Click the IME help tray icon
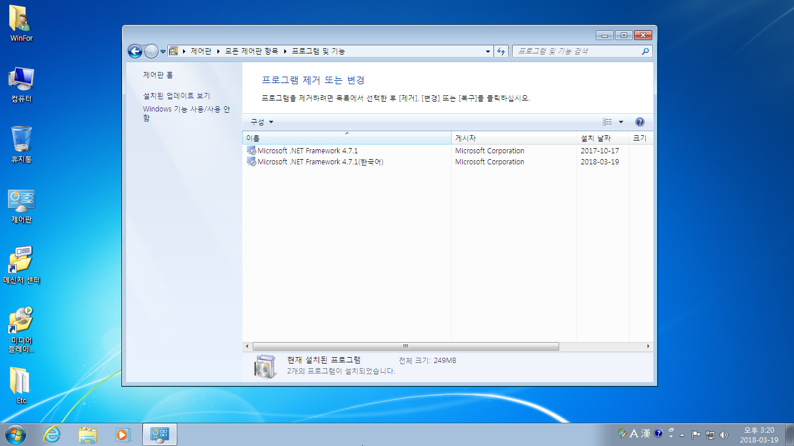 point(659,433)
